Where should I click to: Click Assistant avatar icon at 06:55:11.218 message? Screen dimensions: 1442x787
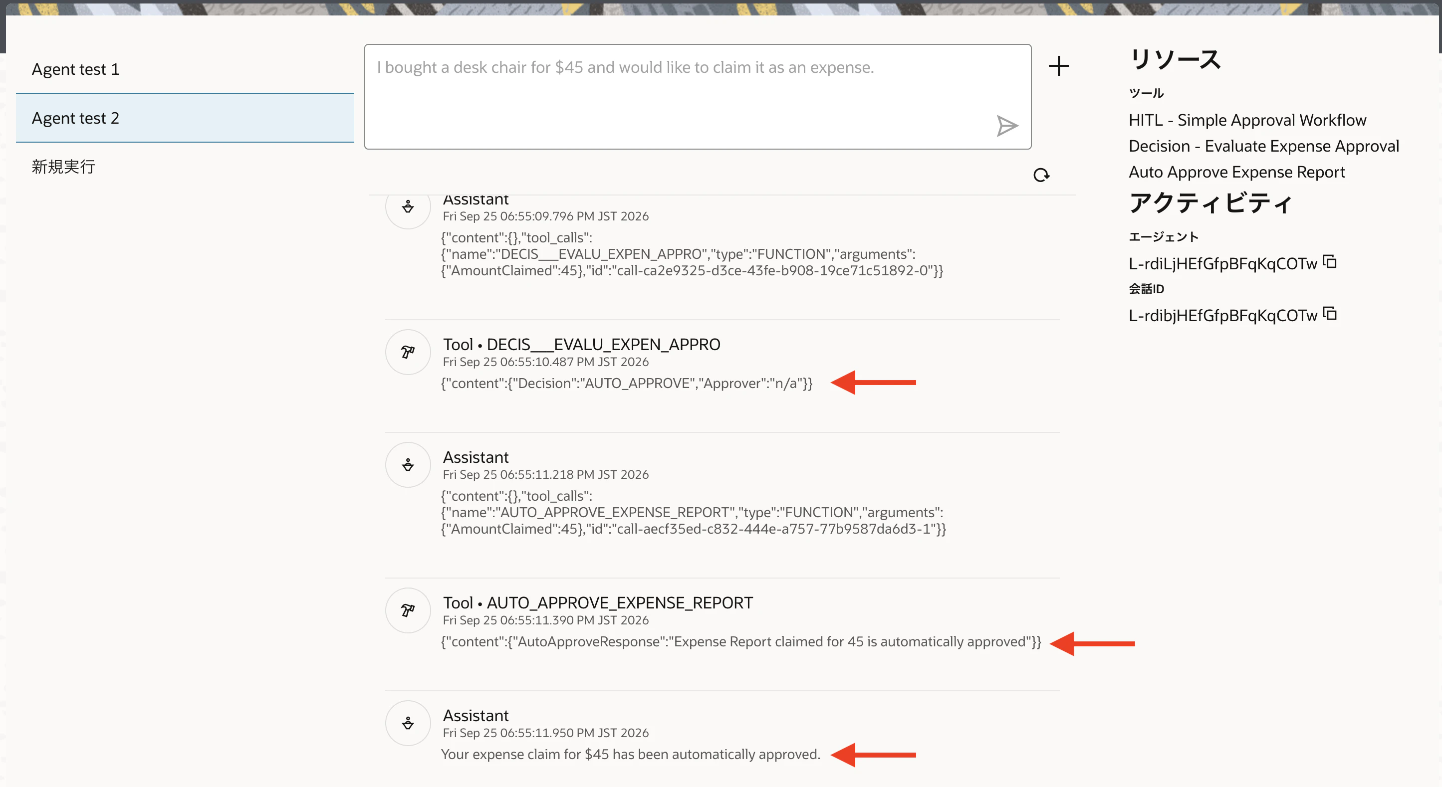(x=408, y=465)
